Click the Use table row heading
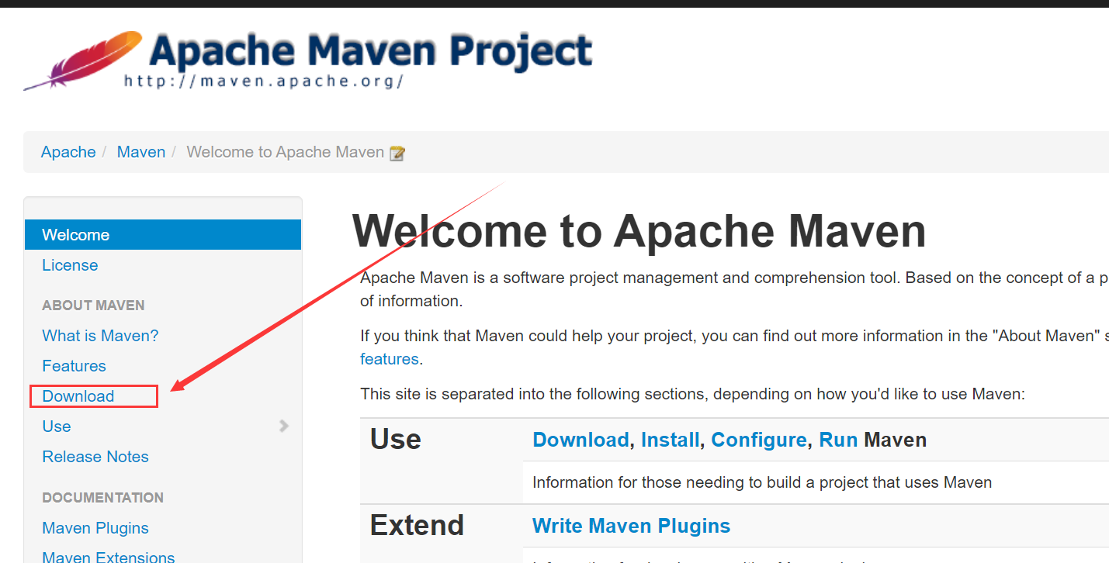Screen dimensions: 1109x563 pos(396,440)
